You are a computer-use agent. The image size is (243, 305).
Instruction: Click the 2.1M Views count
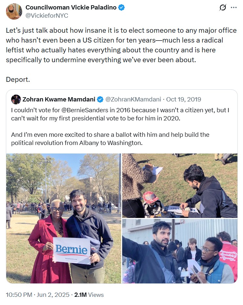point(89,295)
